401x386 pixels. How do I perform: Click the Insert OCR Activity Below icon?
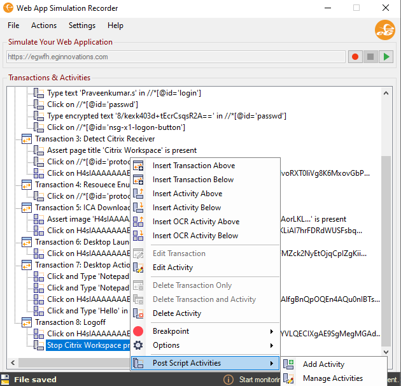coord(138,236)
